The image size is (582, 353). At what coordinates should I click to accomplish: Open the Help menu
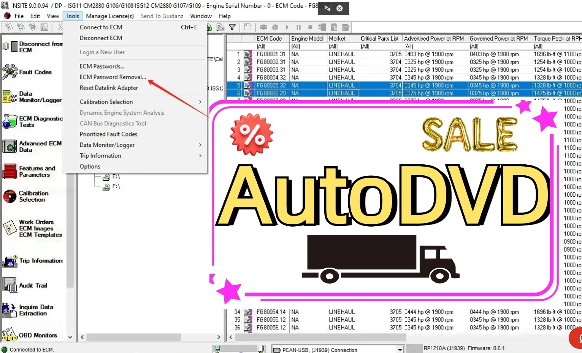tap(224, 16)
